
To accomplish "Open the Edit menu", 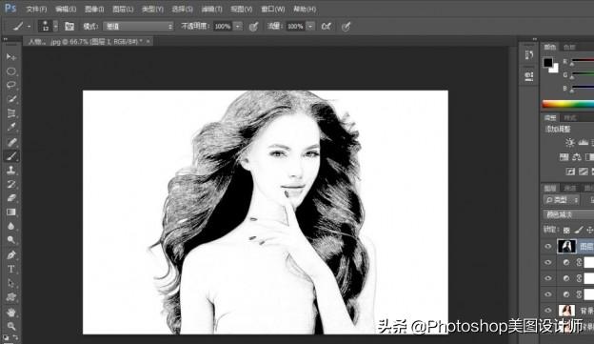I will tap(66, 10).
